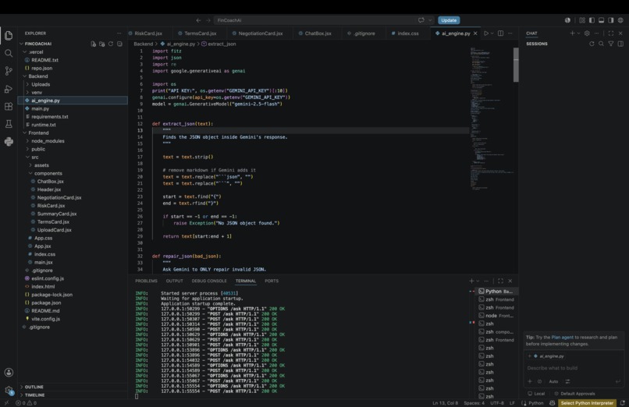The width and height of the screenshot is (629, 407).
Task: Open run options dropdown arrow
Action: (x=492, y=34)
